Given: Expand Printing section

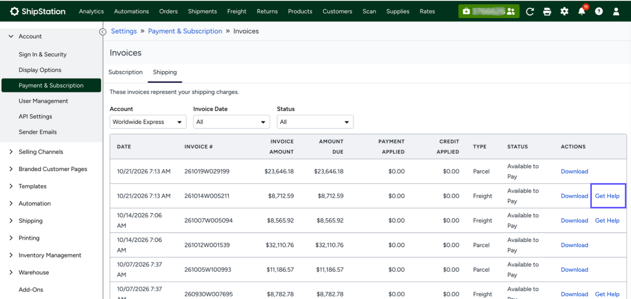Looking at the screenshot, I should tap(11, 238).
